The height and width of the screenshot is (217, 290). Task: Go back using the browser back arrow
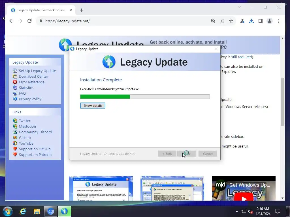pos(11,21)
